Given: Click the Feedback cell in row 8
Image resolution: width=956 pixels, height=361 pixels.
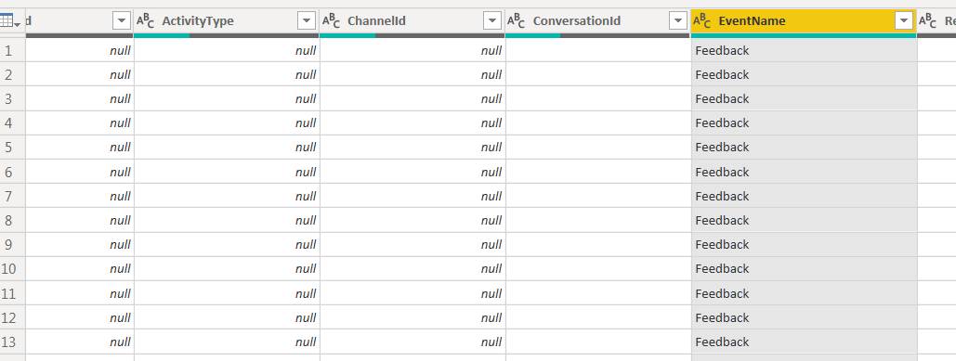Looking at the screenshot, I should tap(804, 220).
